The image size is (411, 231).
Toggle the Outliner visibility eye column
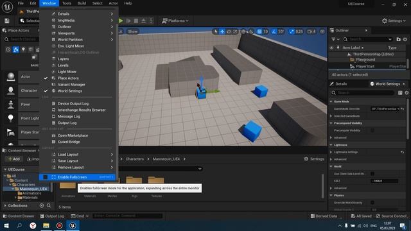[331, 47]
